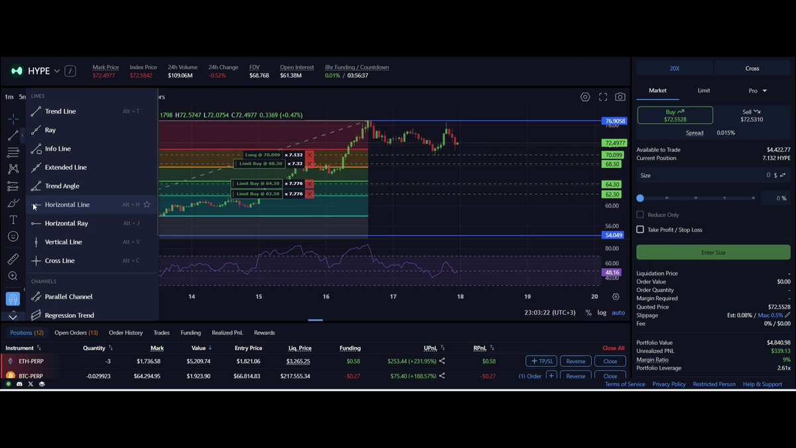Open the forecasting and measurement tools
This screenshot has width=796, height=448.
tap(13, 186)
